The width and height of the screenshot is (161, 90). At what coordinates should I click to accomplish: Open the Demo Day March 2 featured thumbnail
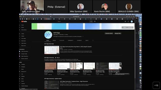click(52, 50)
